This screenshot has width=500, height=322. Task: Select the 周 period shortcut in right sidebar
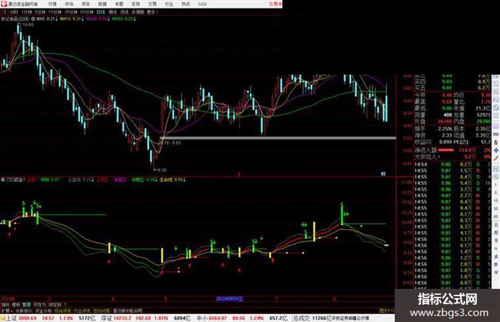tap(496, 233)
